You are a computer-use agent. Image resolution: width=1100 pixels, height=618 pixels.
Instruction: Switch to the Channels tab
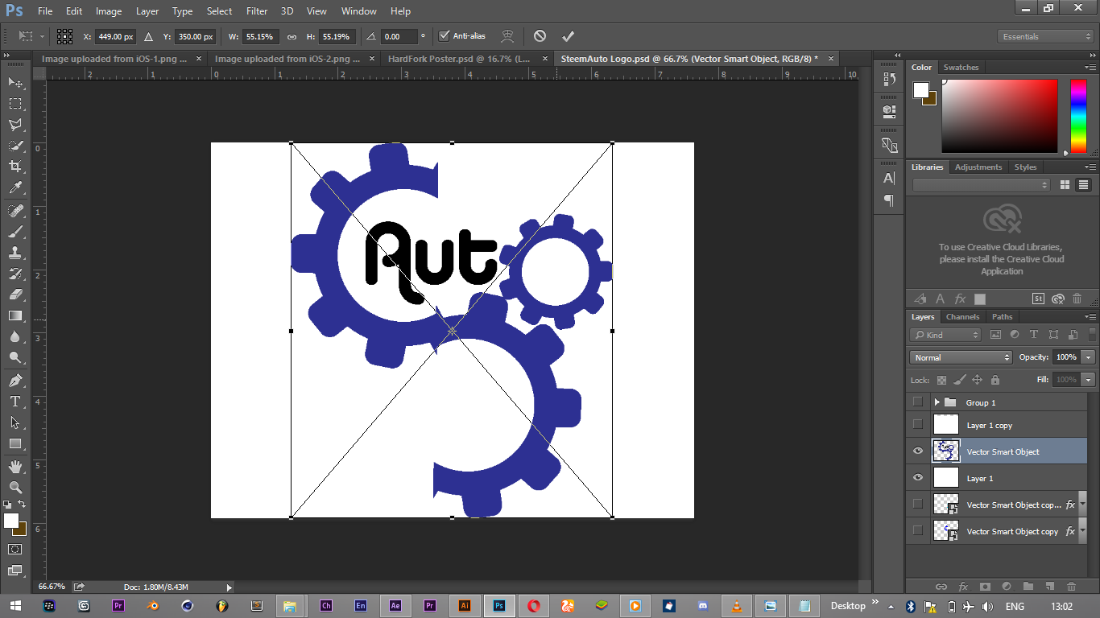click(962, 317)
